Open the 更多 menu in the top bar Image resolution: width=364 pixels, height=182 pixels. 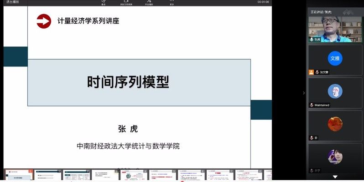coord(172,2)
